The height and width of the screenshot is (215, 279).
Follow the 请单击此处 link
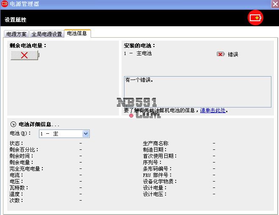tap(213, 110)
